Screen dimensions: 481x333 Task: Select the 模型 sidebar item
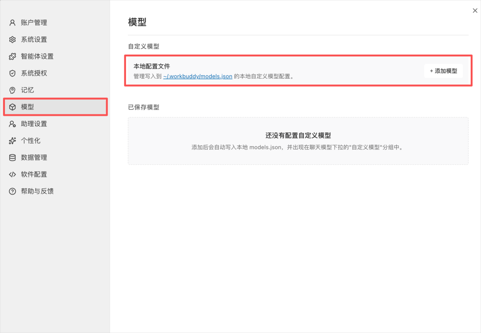(x=55, y=107)
